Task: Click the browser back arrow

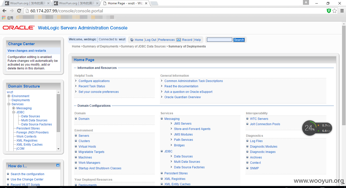Action: [x=4, y=11]
